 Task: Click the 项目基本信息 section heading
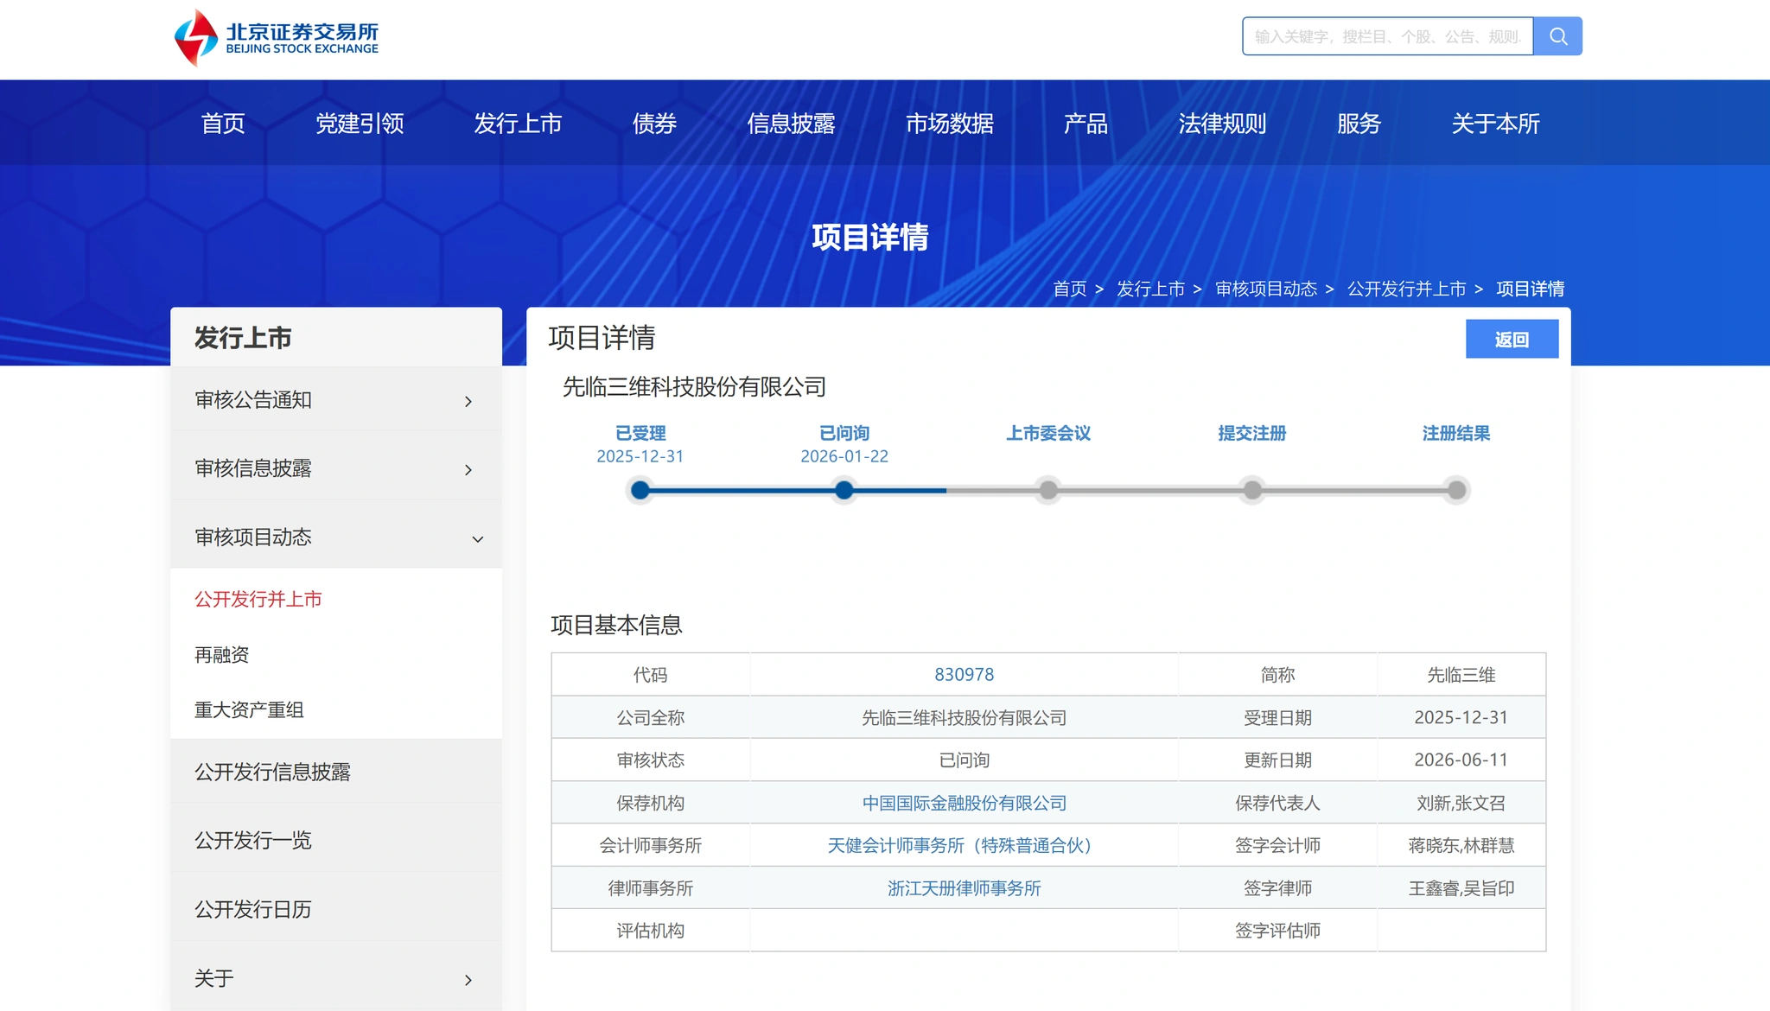pos(616,625)
